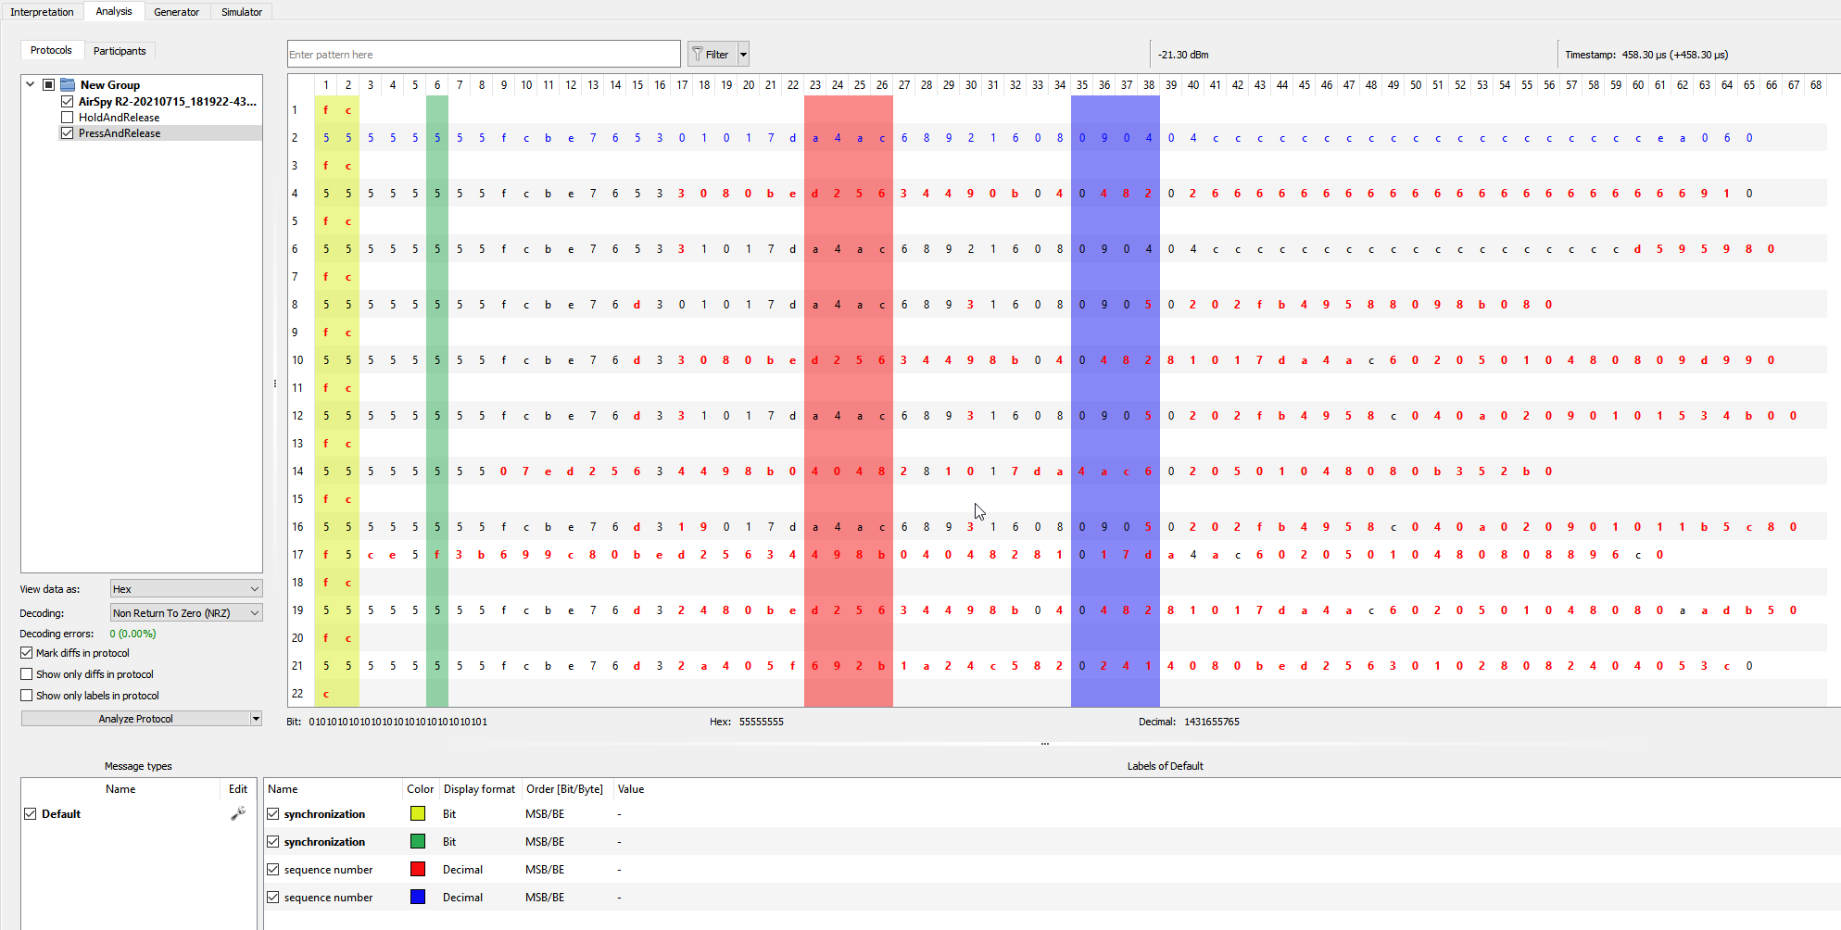Click the red sequence number color swatch

pos(418,869)
